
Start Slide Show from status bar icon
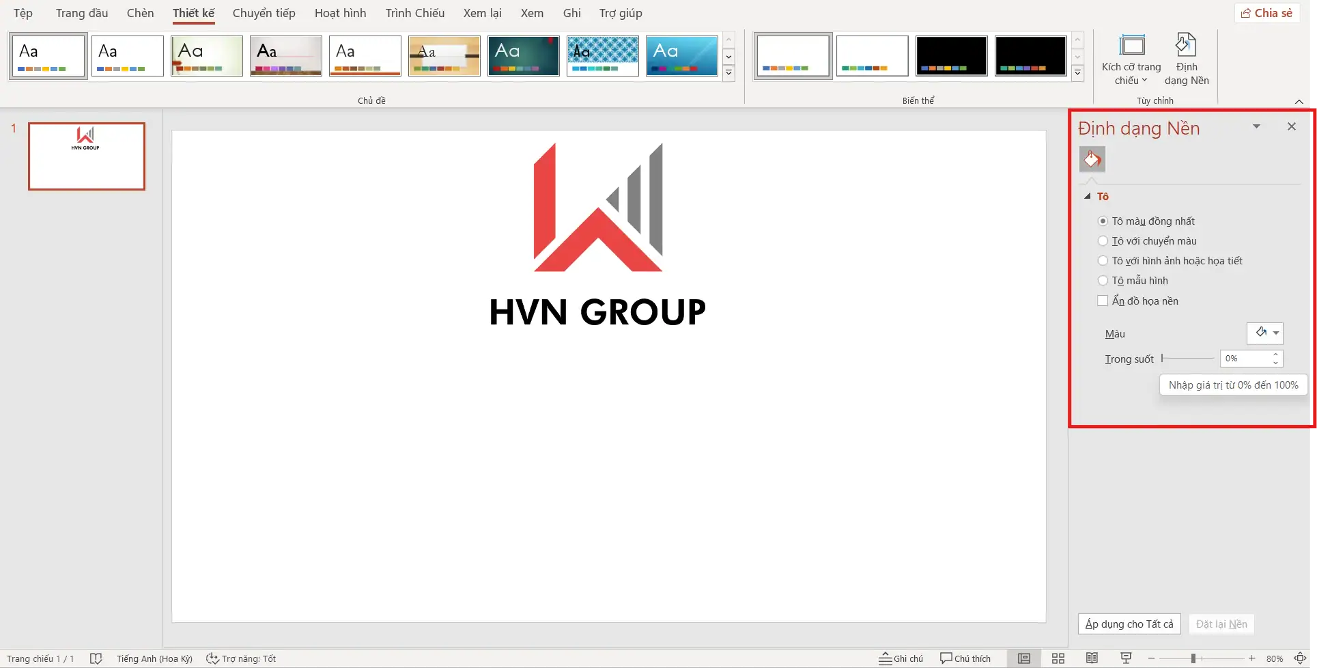(x=1126, y=658)
